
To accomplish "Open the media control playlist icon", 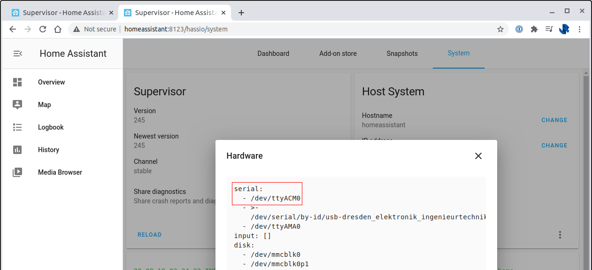I will point(549,29).
